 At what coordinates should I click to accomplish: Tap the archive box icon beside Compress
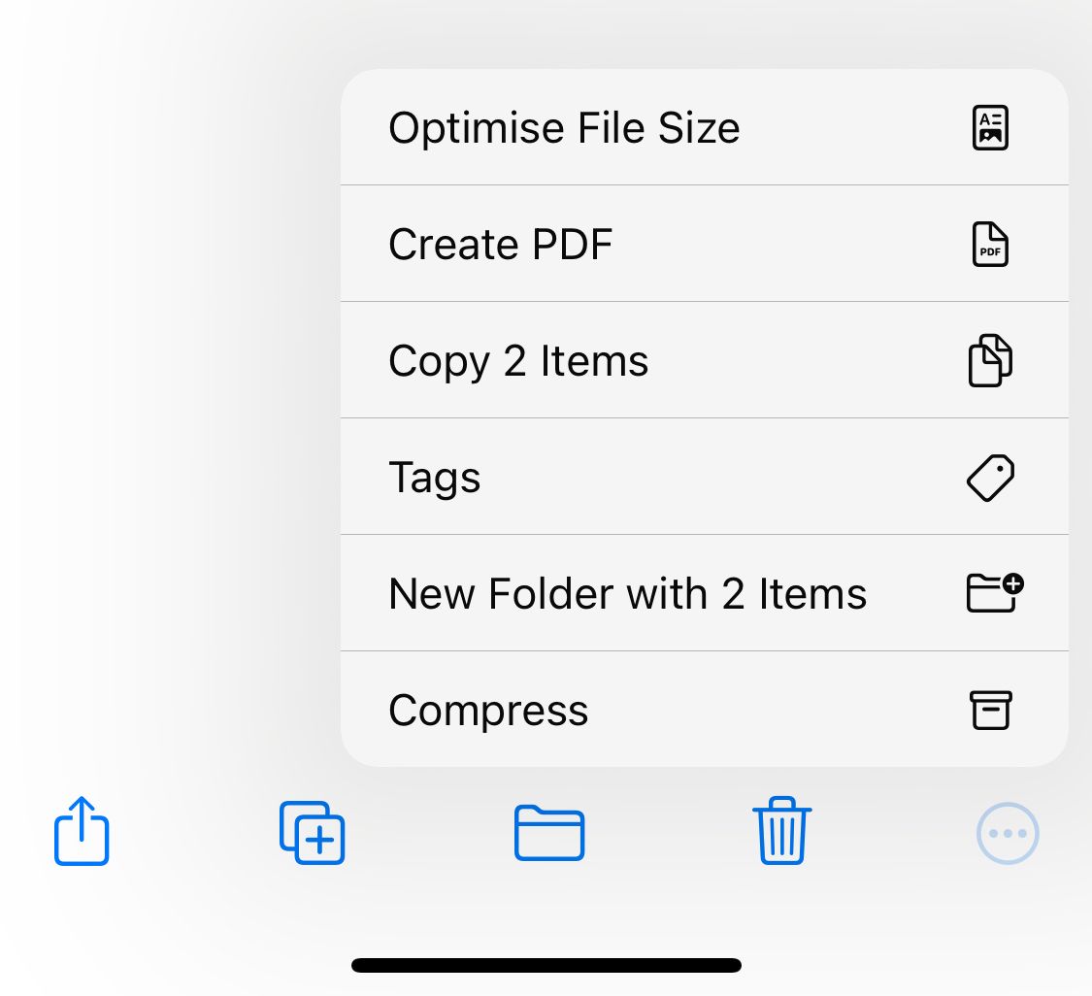pos(989,710)
